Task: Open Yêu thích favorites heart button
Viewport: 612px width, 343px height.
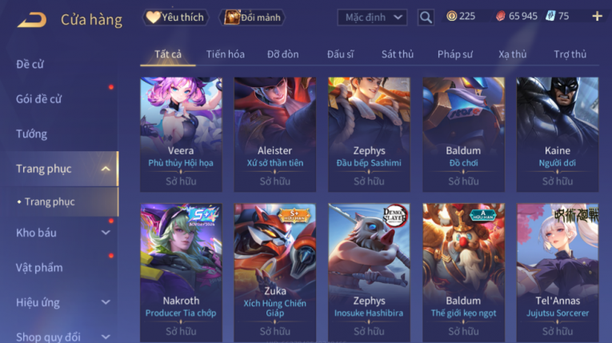Action: point(175,17)
